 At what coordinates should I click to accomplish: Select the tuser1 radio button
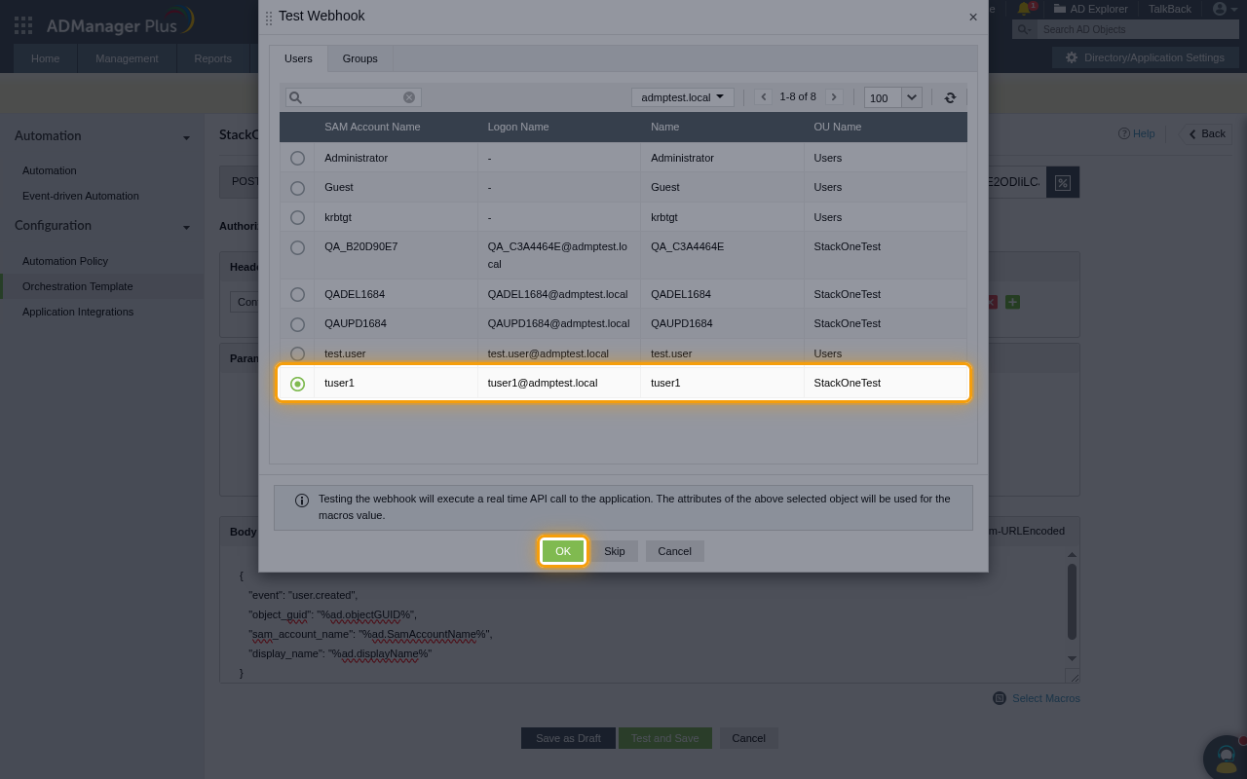click(x=298, y=384)
